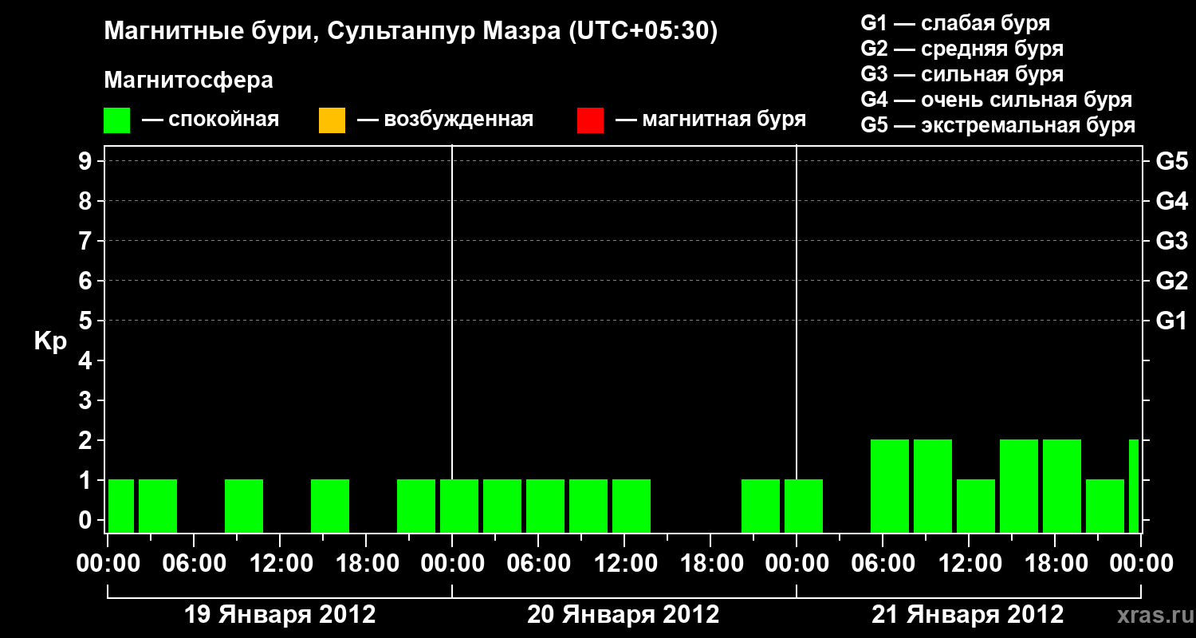
Task: Click the bar crossing midnight into 20 Января
Action: click(459, 506)
